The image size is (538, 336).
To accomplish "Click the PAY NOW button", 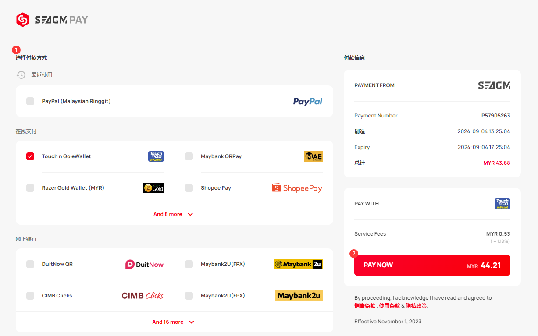I will click(432, 265).
